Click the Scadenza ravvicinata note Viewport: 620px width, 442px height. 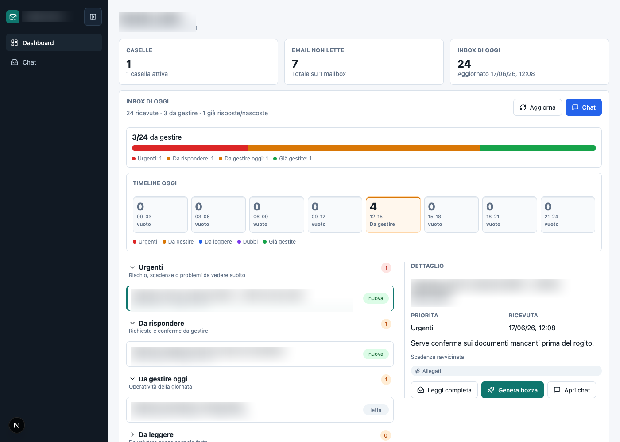coord(438,357)
